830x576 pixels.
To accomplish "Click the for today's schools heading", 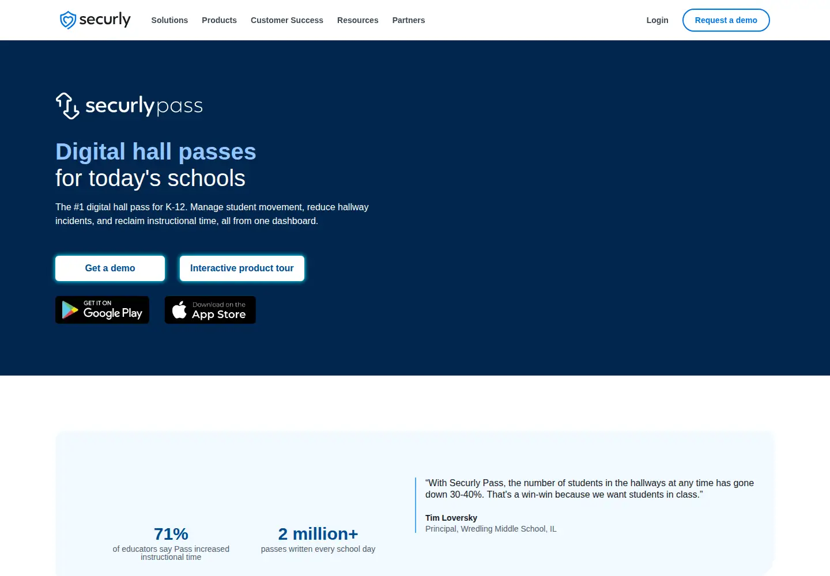I will tap(150, 179).
